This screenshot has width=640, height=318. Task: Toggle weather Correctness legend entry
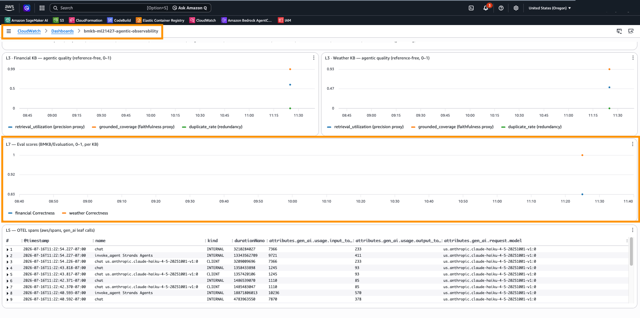point(85,213)
